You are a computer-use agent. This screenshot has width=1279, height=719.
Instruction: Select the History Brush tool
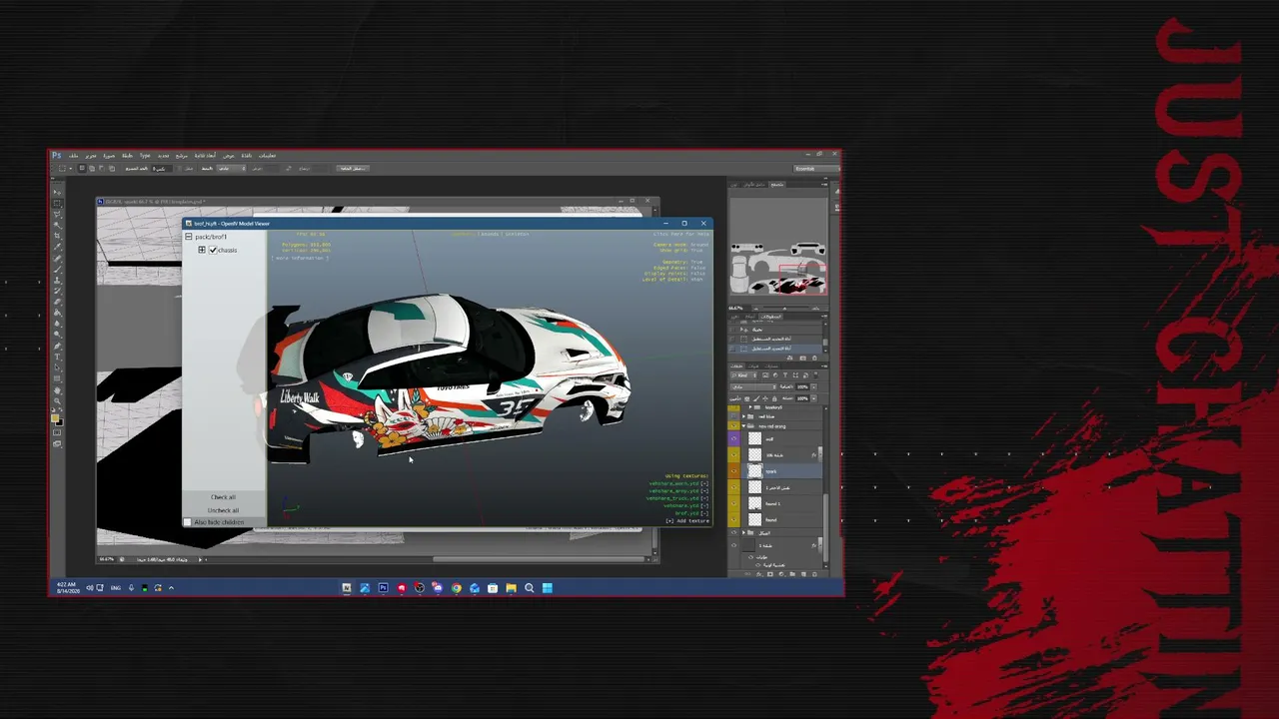coord(57,292)
